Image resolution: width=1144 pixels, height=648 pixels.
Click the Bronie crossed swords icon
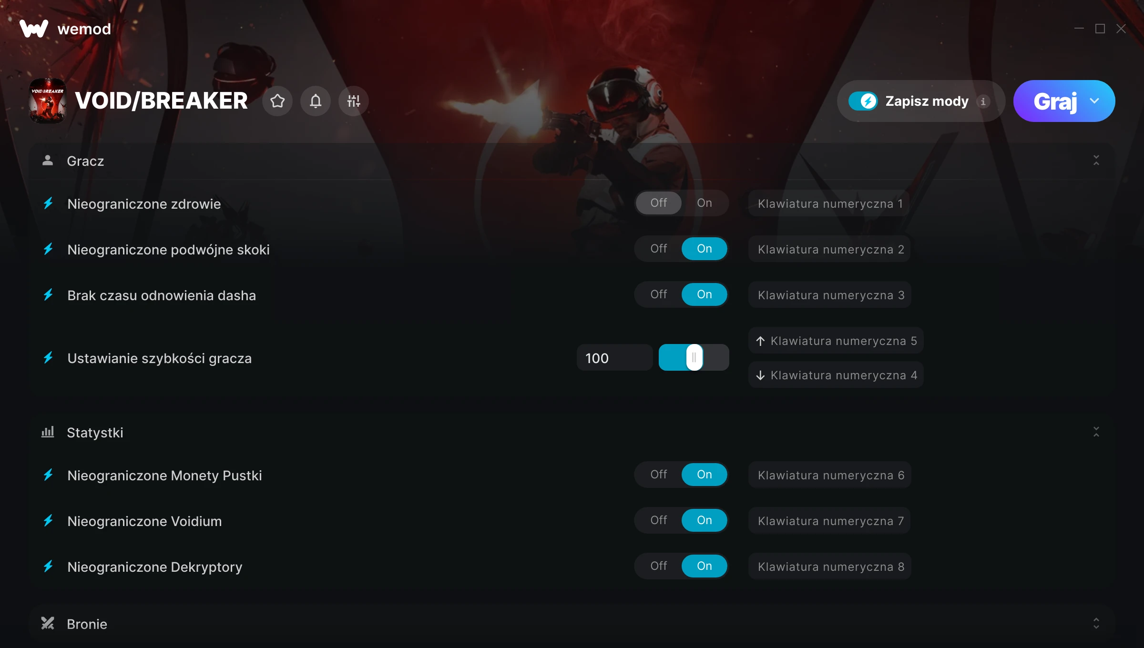(48, 623)
